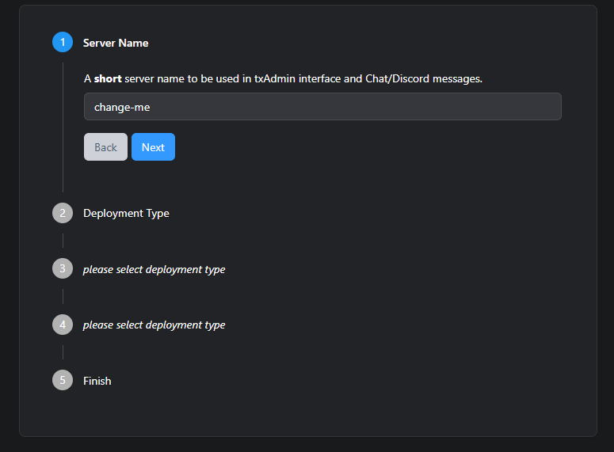This screenshot has width=614, height=452.
Task: Click the server name description sentence
Action: (x=283, y=79)
